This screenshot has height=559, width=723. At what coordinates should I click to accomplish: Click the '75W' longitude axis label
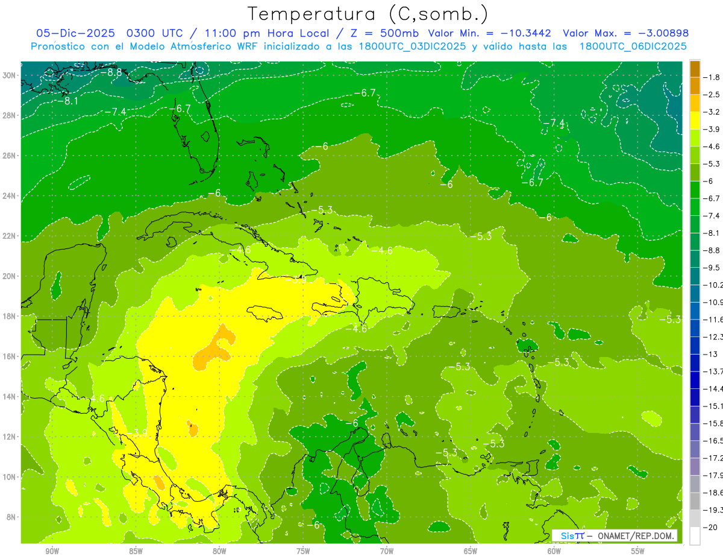click(x=303, y=551)
